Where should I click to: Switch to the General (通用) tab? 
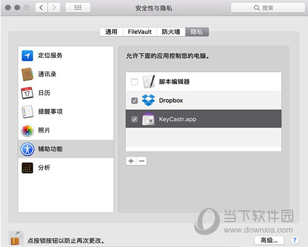pyautogui.click(x=111, y=32)
